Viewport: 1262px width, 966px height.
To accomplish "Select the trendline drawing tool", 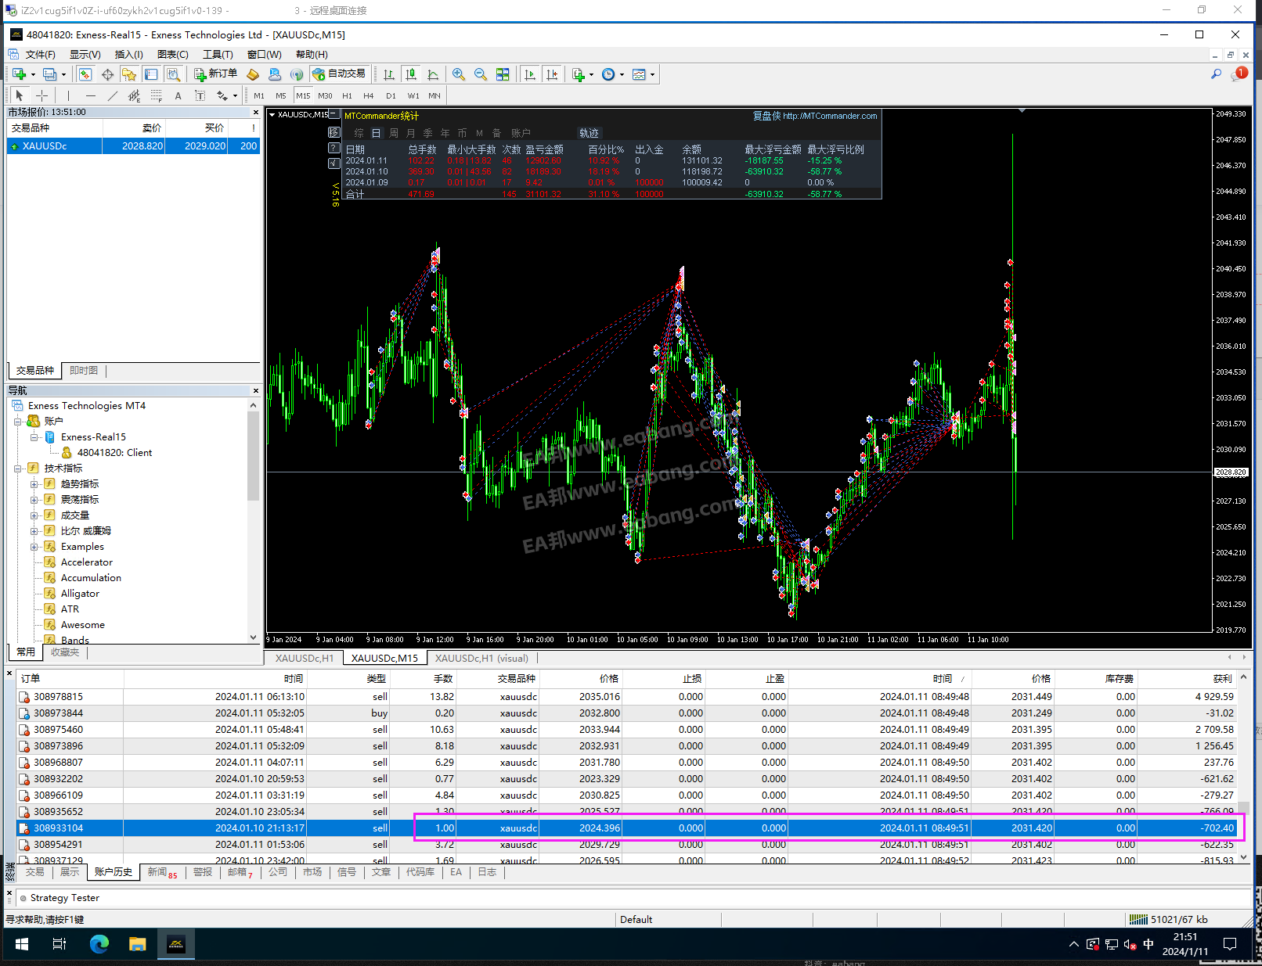I will coord(113,95).
